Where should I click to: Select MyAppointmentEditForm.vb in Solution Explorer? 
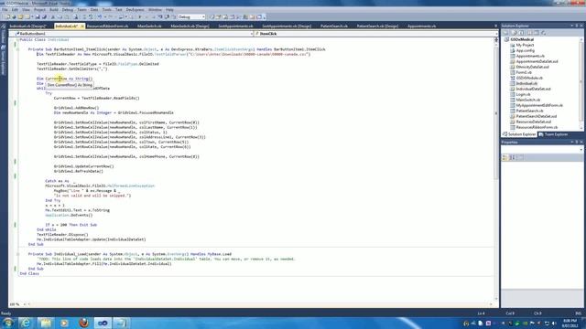(x=539, y=106)
